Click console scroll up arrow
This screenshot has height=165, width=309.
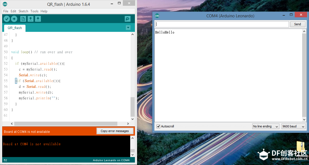click(132, 138)
